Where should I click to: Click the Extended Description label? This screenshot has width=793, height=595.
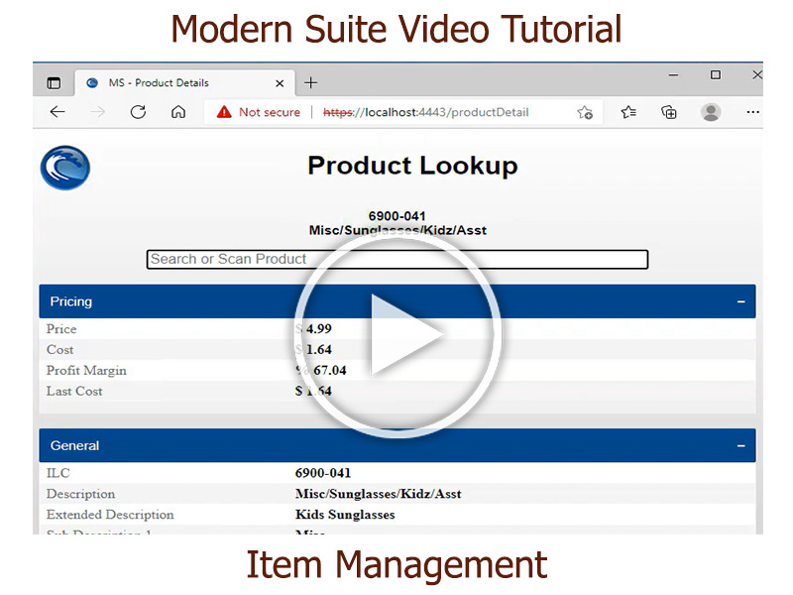[x=110, y=515]
